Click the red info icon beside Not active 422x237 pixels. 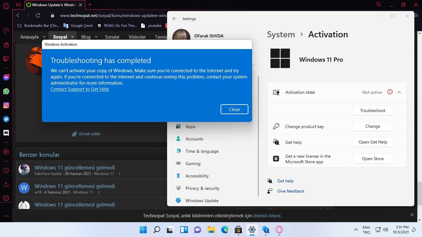pos(390,92)
